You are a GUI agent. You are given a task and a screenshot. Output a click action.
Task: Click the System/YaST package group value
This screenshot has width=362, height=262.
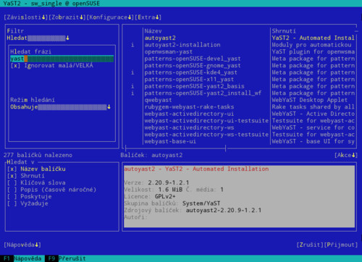201,203
